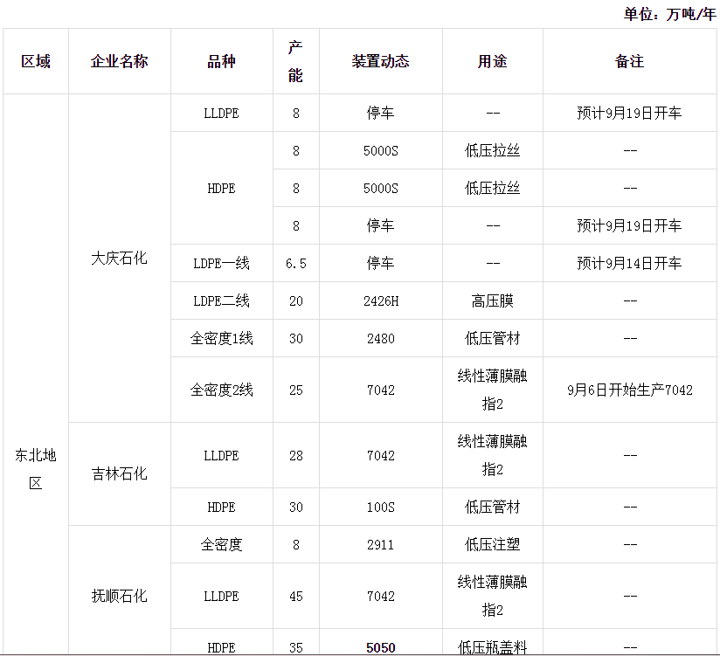Click 停车 in the LDPE一线 row

point(381,264)
